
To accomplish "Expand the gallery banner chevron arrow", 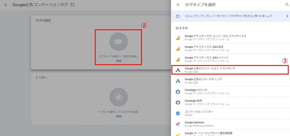I will pyautogui.click(x=287, y=16).
